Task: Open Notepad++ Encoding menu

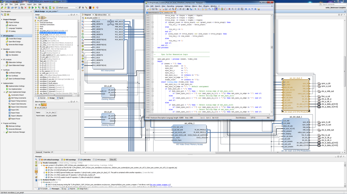Action: coord(170,6)
